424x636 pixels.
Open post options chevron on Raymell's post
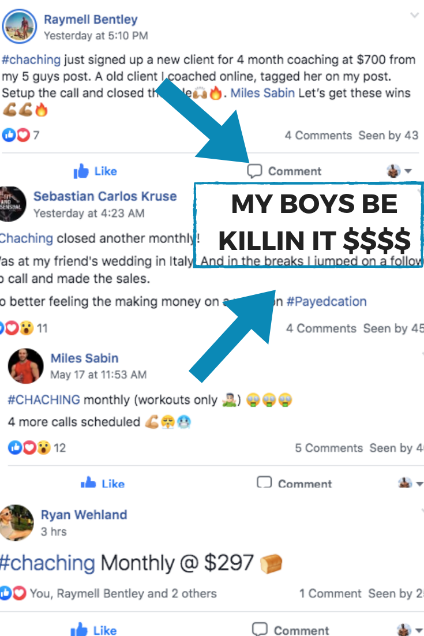point(414,16)
